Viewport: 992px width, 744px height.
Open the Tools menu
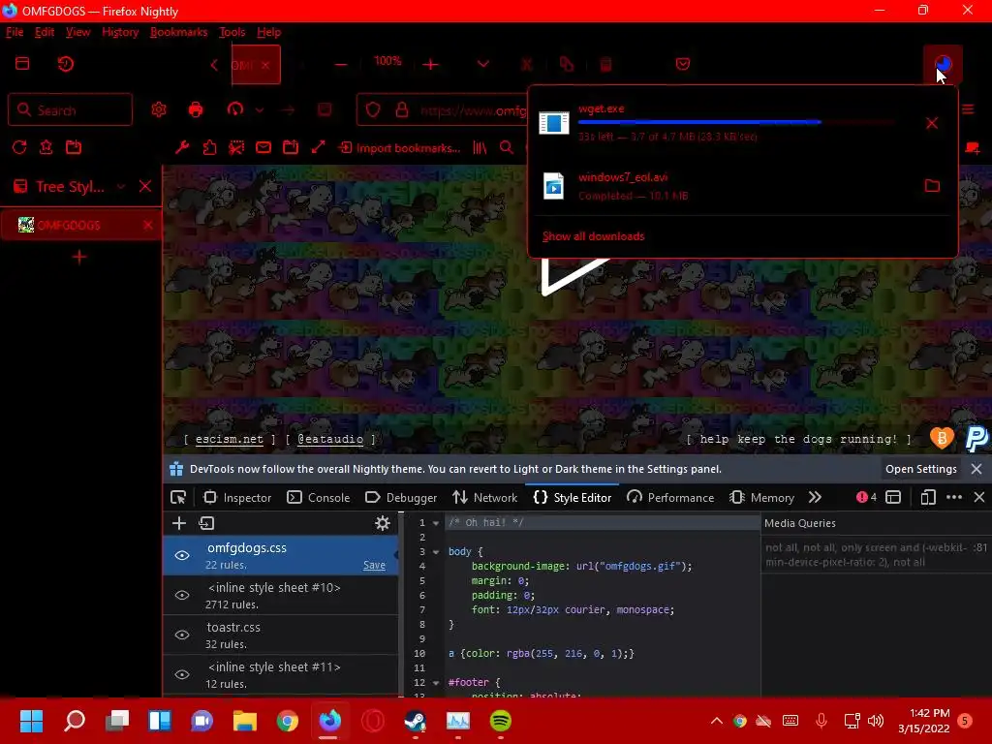tap(232, 32)
